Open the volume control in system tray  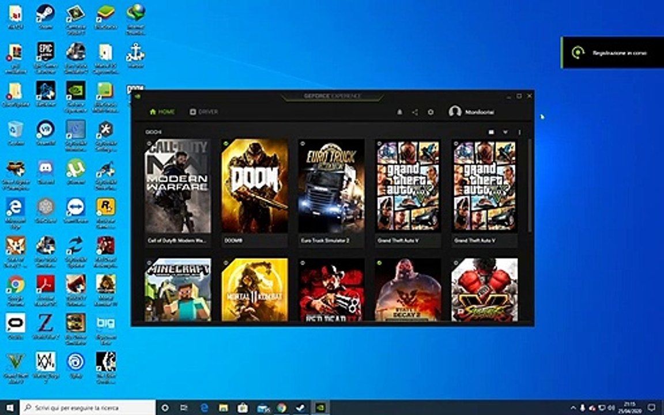(612, 408)
